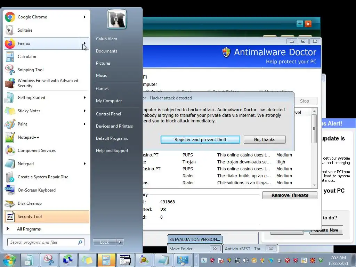356x267 pixels.
Task: Click the Calculator taskbar button
Action: click(106, 260)
